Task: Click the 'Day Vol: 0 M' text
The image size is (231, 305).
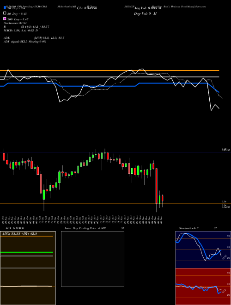Action: 145,13
